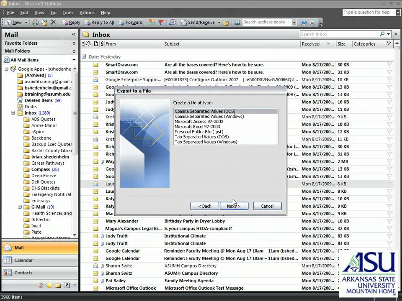402x301 pixels.
Task: Collapse the Mail Folders section
Action: [x=74, y=51]
